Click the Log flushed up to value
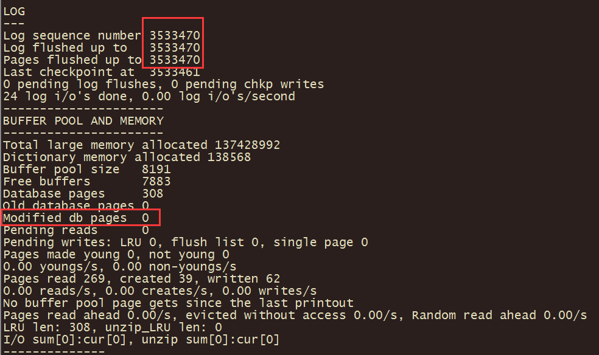This screenshot has height=355, width=599. (x=175, y=47)
